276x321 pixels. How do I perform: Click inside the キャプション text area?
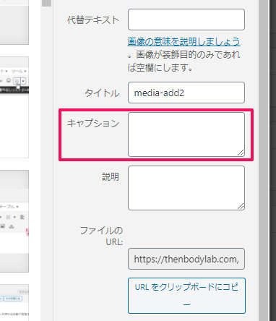pyautogui.click(x=186, y=134)
